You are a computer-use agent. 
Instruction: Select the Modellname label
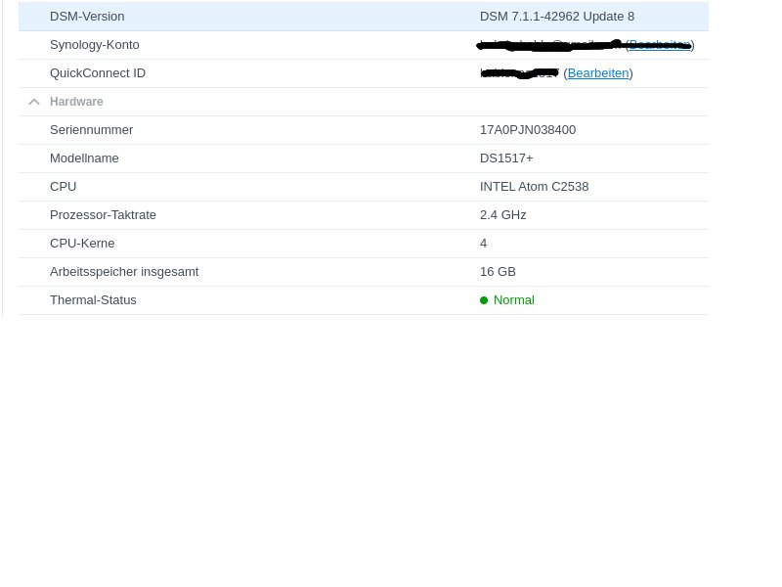pyautogui.click(x=84, y=158)
